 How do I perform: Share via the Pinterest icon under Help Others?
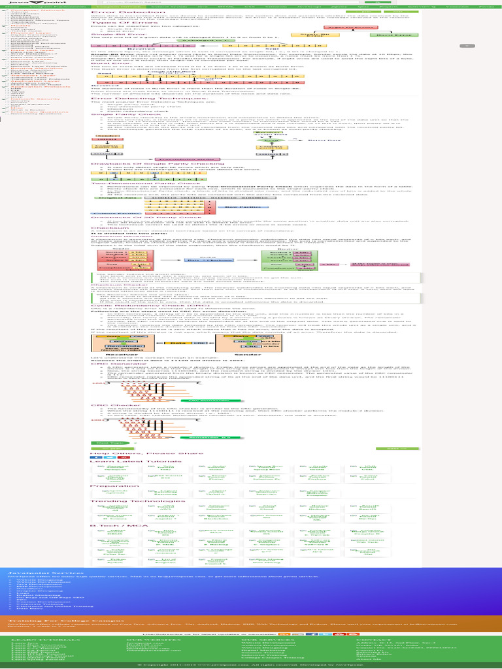coord(124,457)
